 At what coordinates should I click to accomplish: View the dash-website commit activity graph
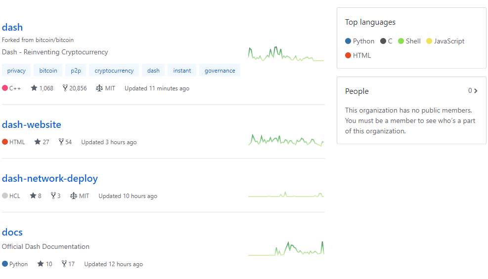click(286, 140)
